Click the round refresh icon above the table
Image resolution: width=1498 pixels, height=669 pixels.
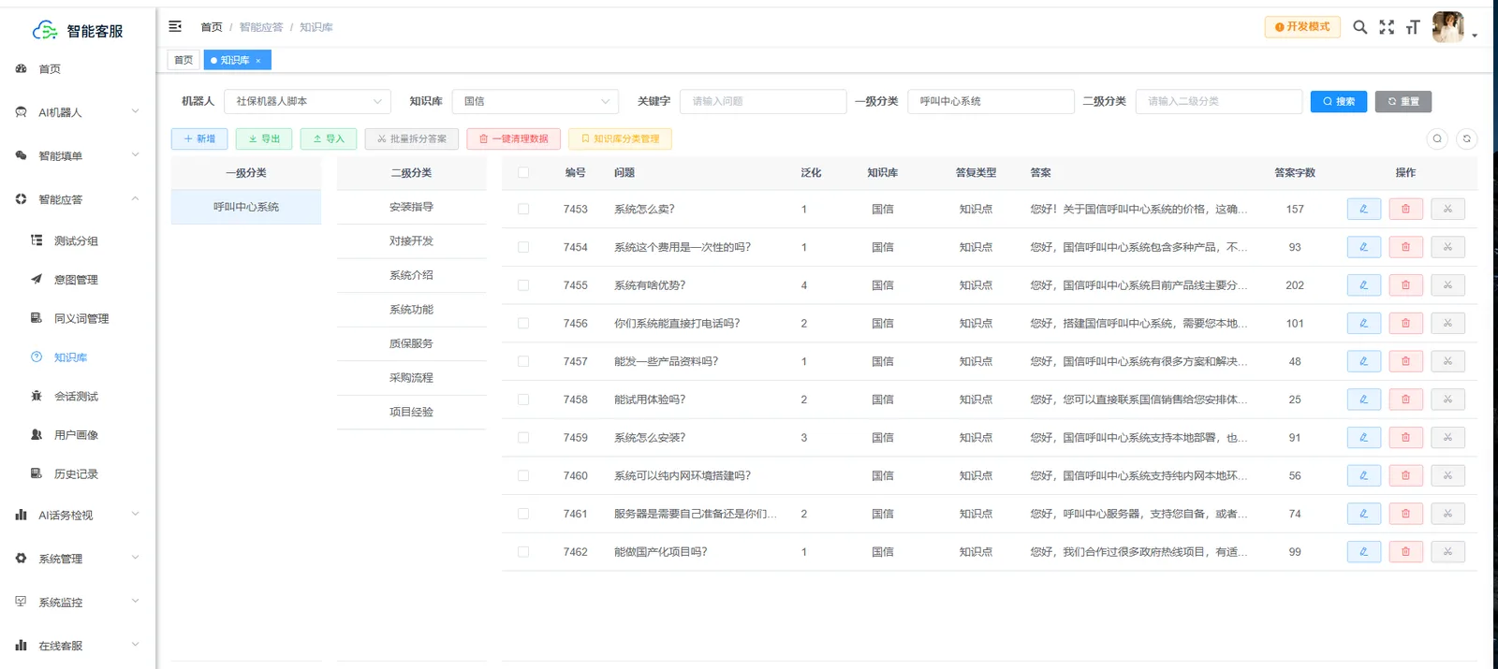pyautogui.click(x=1467, y=138)
